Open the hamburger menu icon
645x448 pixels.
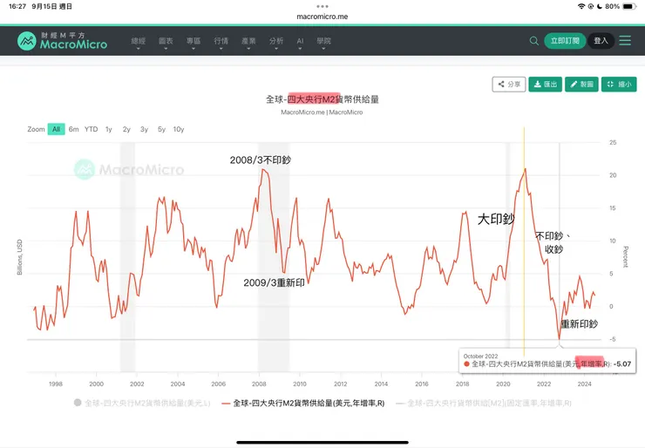click(625, 40)
